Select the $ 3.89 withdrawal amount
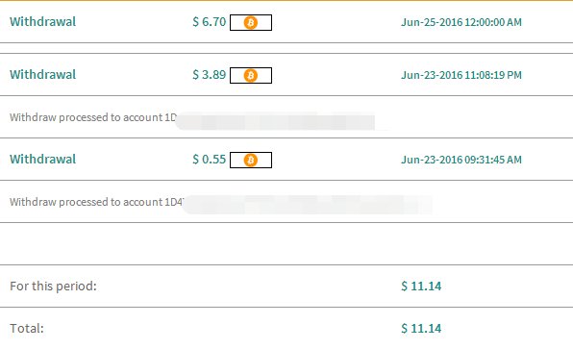The width and height of the screenshot is (573, 349). tap(210, 75)
